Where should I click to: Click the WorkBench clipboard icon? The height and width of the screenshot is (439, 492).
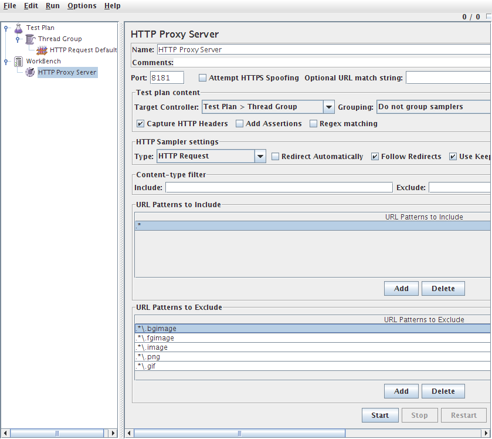(19, 62)
